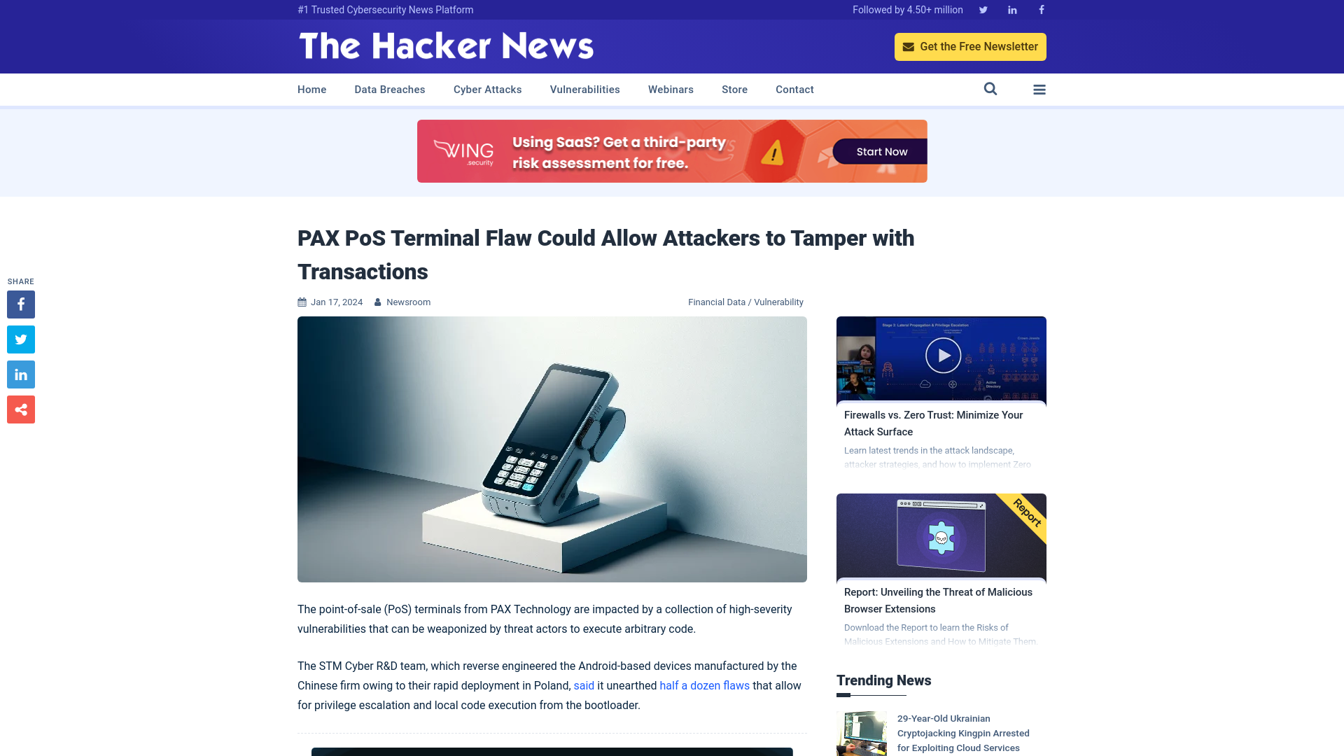Click the Facebook share icon
The width and height of the screenshot is (1344, 756).
point(20,304)
